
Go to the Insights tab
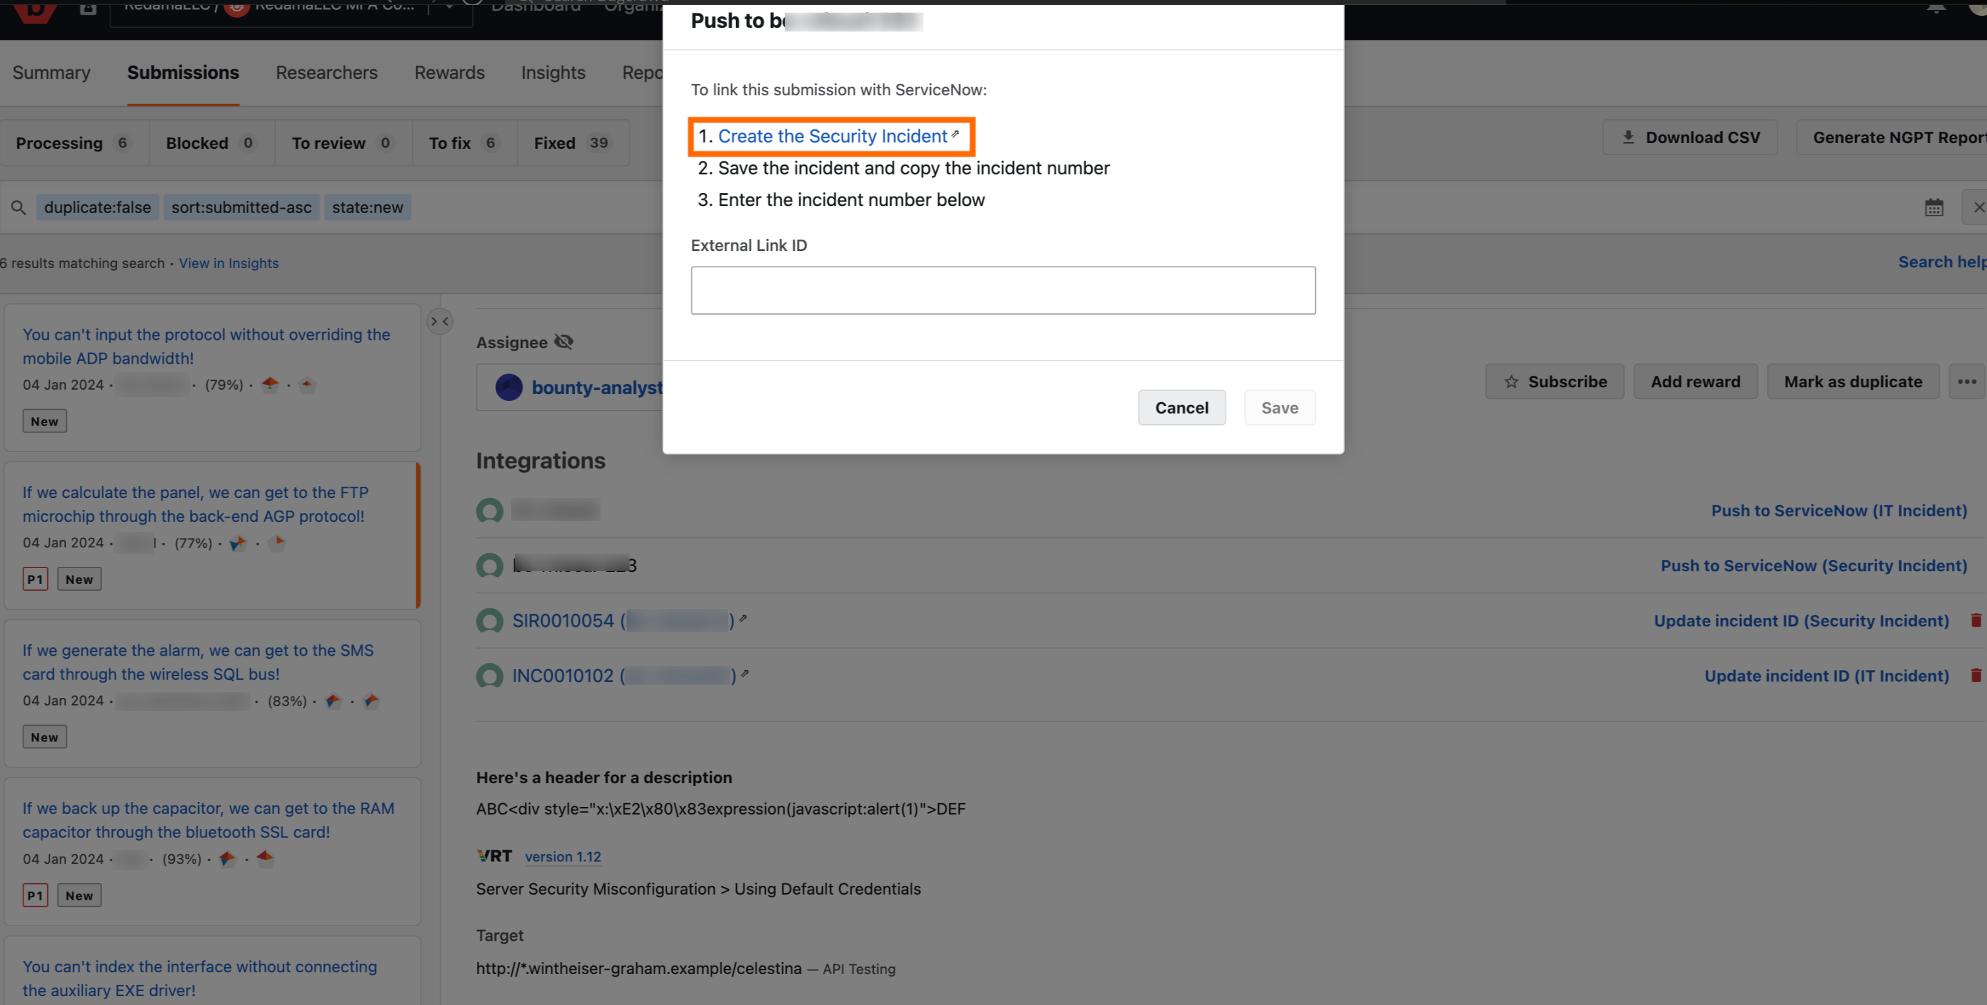pyautogui.click(x=553, y=73)
